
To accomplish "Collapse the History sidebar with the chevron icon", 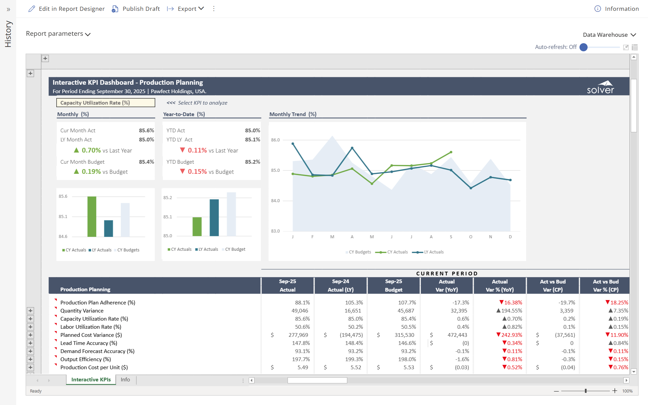I will [x=8, y=9].
